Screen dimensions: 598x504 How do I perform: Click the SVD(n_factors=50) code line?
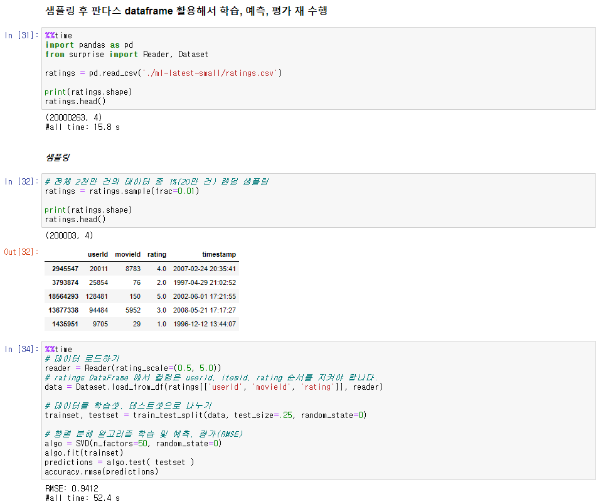coord(133,443)
